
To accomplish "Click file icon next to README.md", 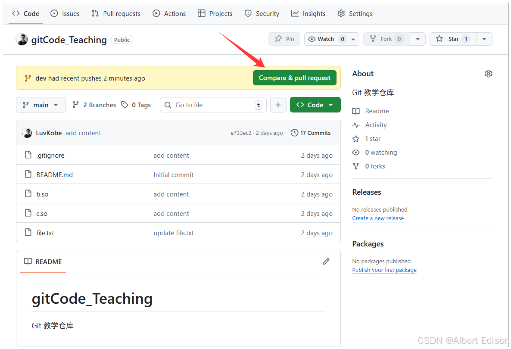I will coord(28,174).
